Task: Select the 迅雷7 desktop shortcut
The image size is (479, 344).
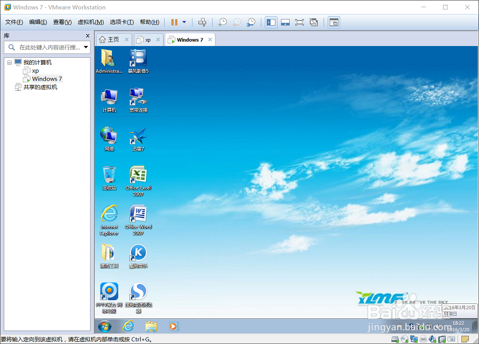Action: tap(138, 139)
